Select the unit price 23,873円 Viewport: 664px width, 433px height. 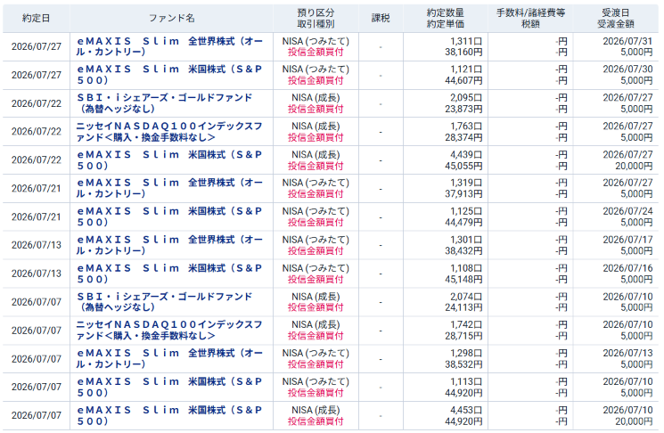click(x=463, y=109)
